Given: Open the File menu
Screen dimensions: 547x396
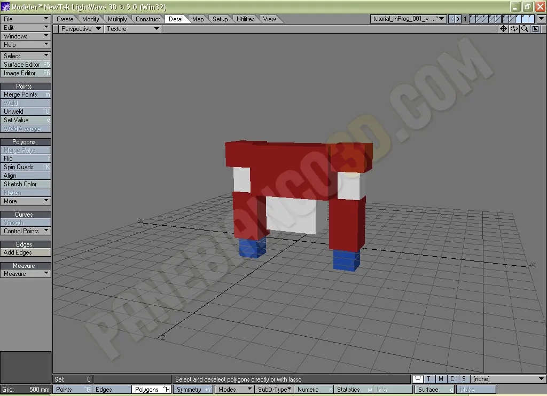Looking at the screenshot, I should pyautogui.click(x=26, y=19).
